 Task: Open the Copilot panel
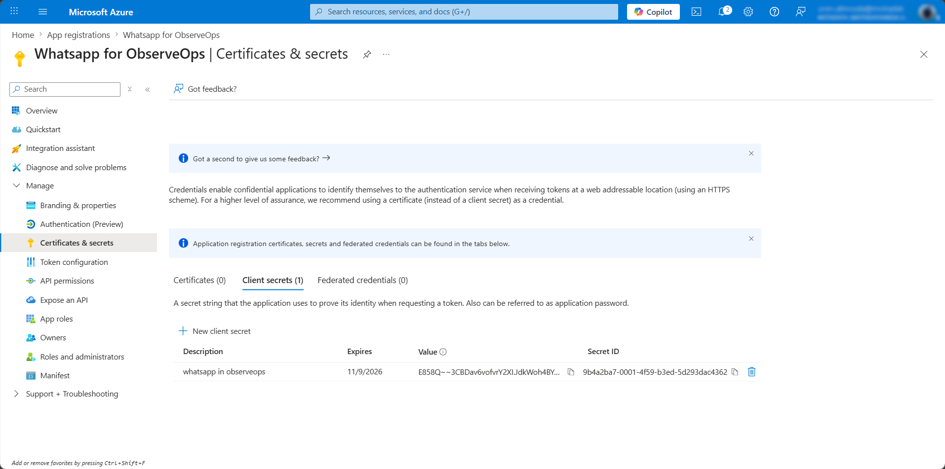(x=653, y=12)
